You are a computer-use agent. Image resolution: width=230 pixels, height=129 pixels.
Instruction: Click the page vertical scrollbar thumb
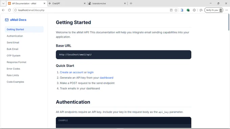229,22
